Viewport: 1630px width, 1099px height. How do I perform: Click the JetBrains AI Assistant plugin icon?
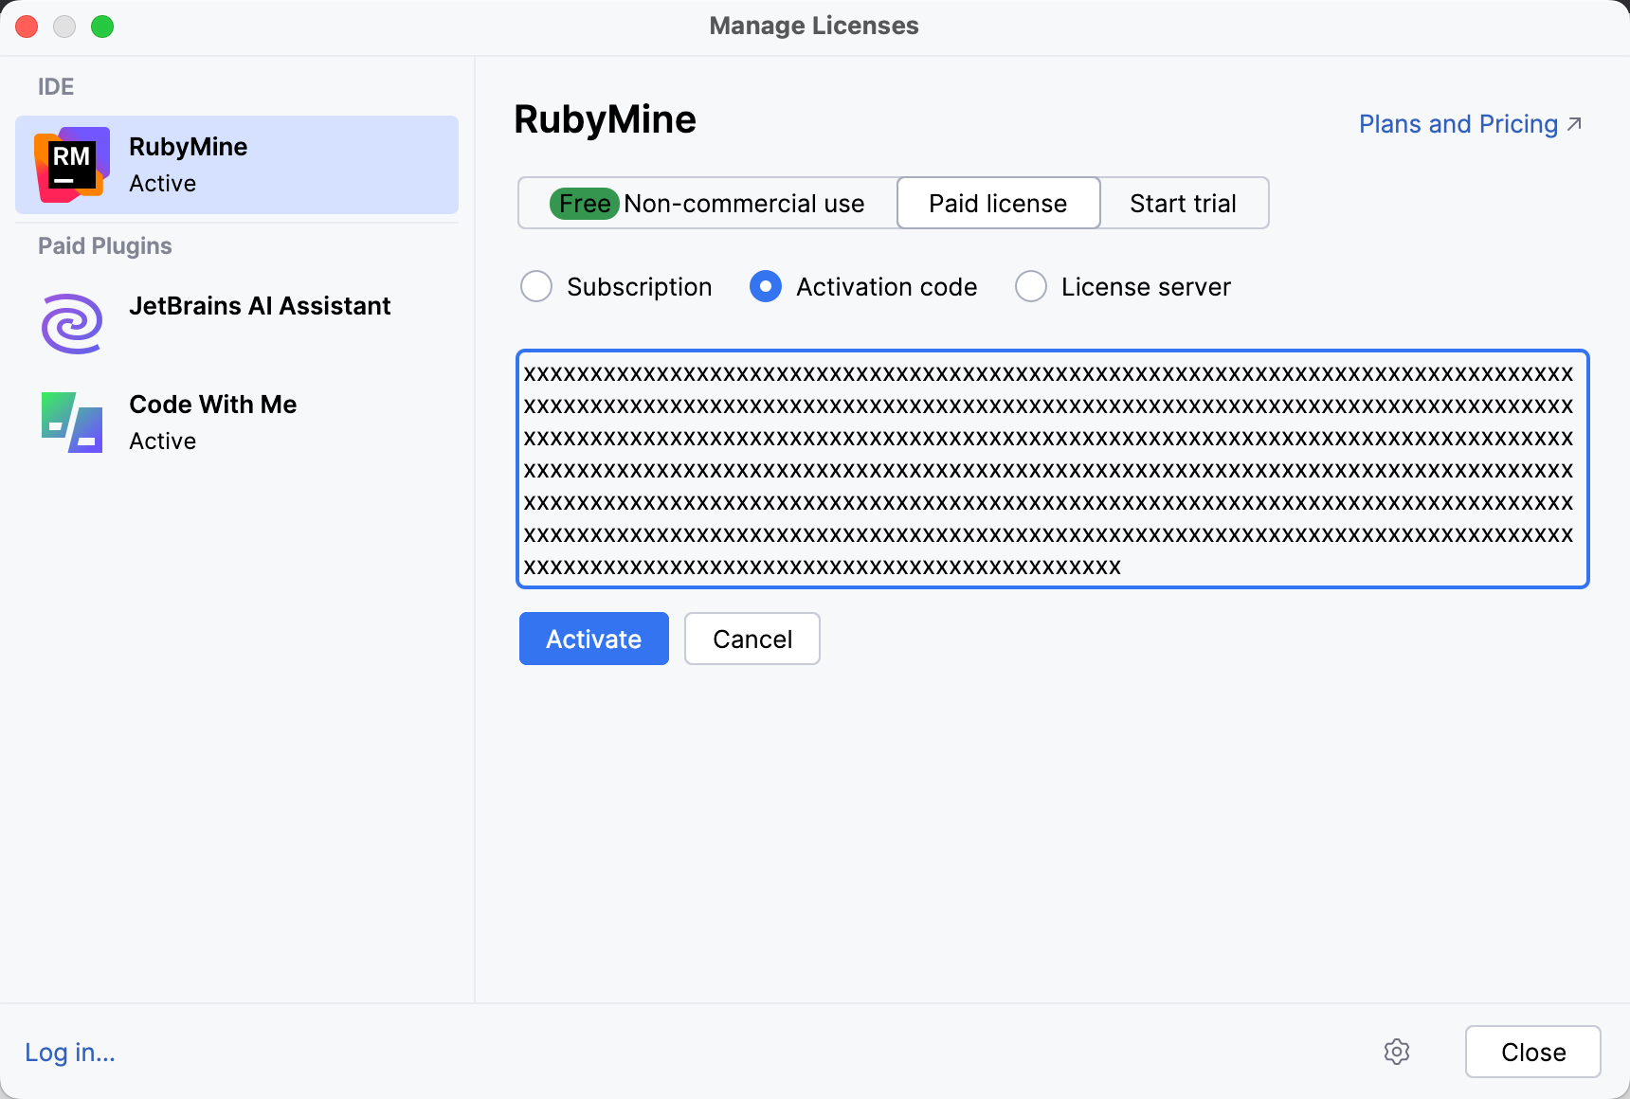click(x=70, y=323)
